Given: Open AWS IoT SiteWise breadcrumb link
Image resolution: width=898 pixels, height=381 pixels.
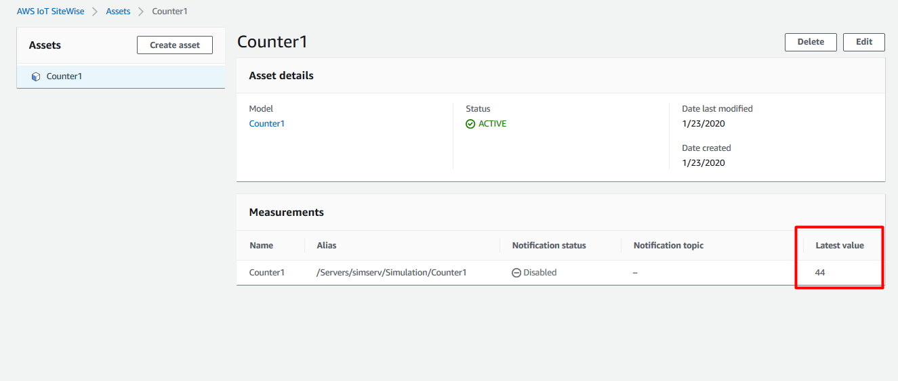Looking at the screenshot, I should 51,12.
